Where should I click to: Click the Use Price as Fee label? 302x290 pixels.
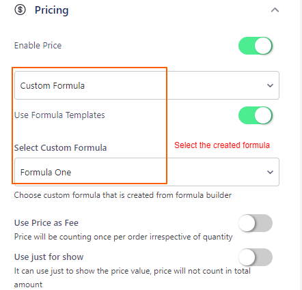(46, 223)
